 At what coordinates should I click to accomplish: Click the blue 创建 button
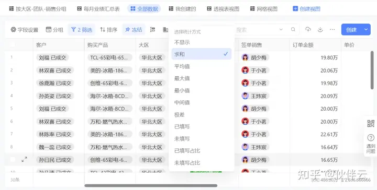(351, 29)
